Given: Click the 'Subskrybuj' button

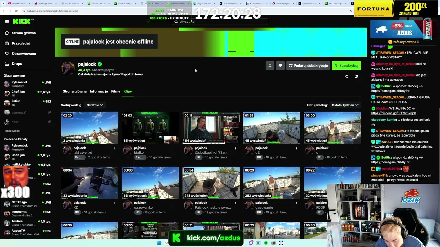Looking at the screenshot, I should tap(346, 66).
